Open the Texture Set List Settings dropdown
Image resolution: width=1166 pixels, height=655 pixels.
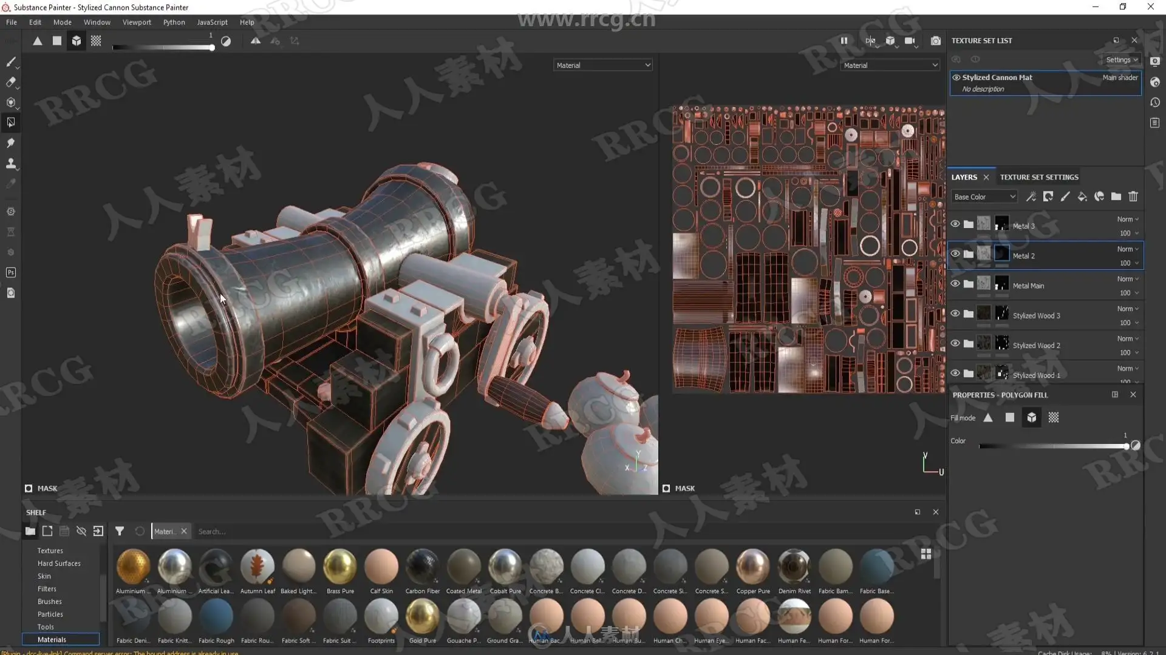[x=1121, y=59]
